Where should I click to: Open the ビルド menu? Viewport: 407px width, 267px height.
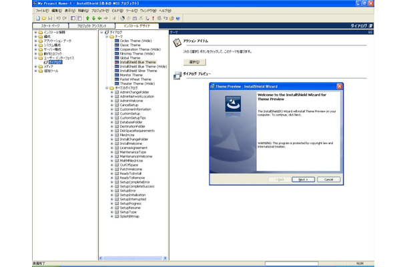click(117, 11)
